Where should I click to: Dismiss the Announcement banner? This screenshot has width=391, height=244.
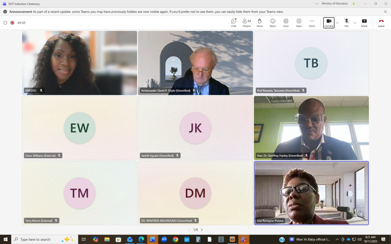(385, 12)
